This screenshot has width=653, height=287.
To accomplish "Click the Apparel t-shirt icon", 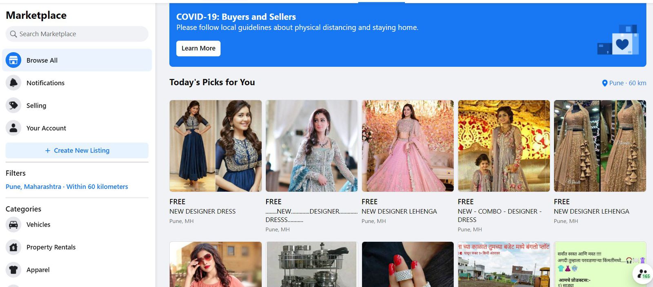I will (13, 270).
